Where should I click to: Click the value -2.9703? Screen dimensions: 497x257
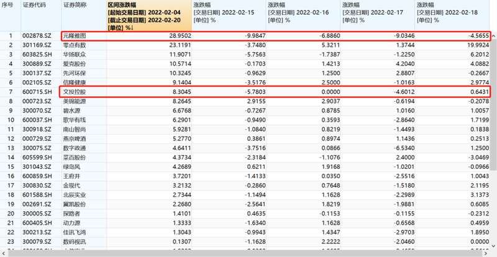[x=403, y=232]
